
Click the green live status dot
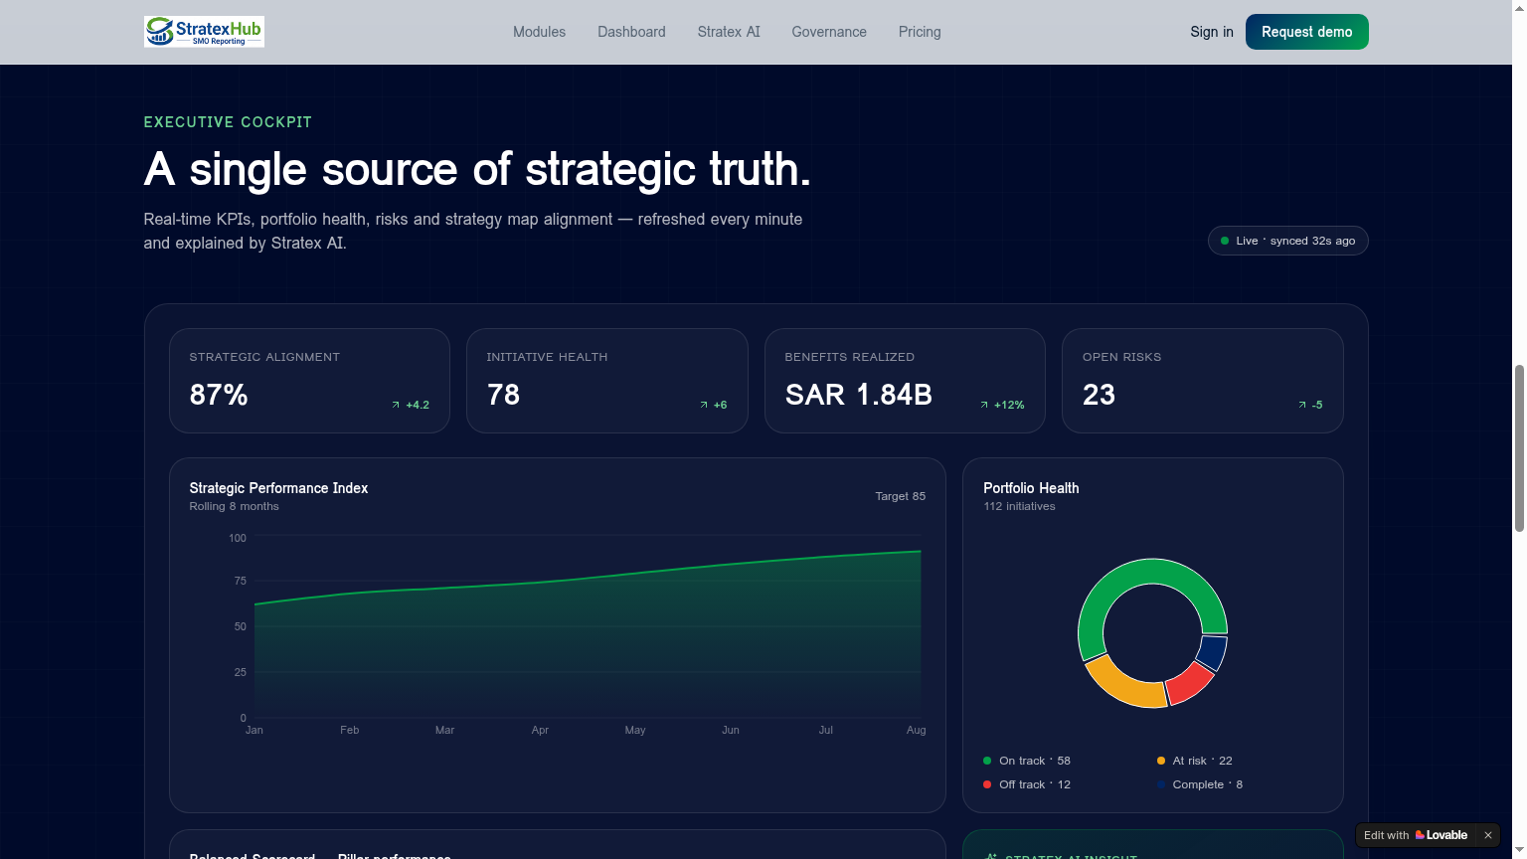[x=1225, y=241]
